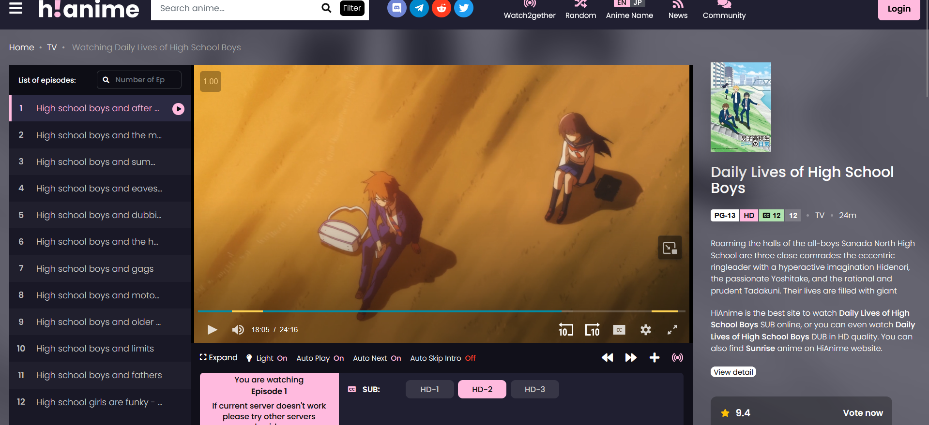This screenshot has width=929, height=425.
Task: Skip forward 10 seconds in player
Action: [592, 330]
